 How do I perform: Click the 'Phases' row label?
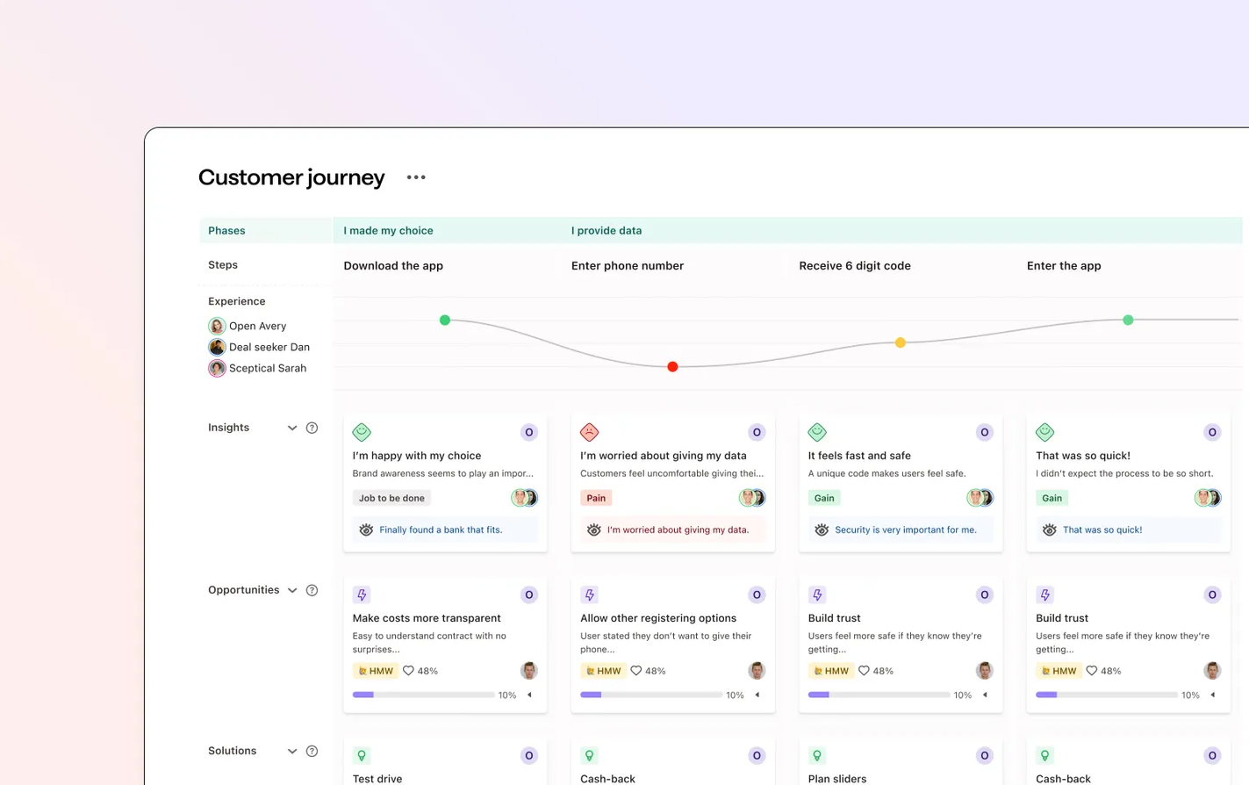click(226, 231)
